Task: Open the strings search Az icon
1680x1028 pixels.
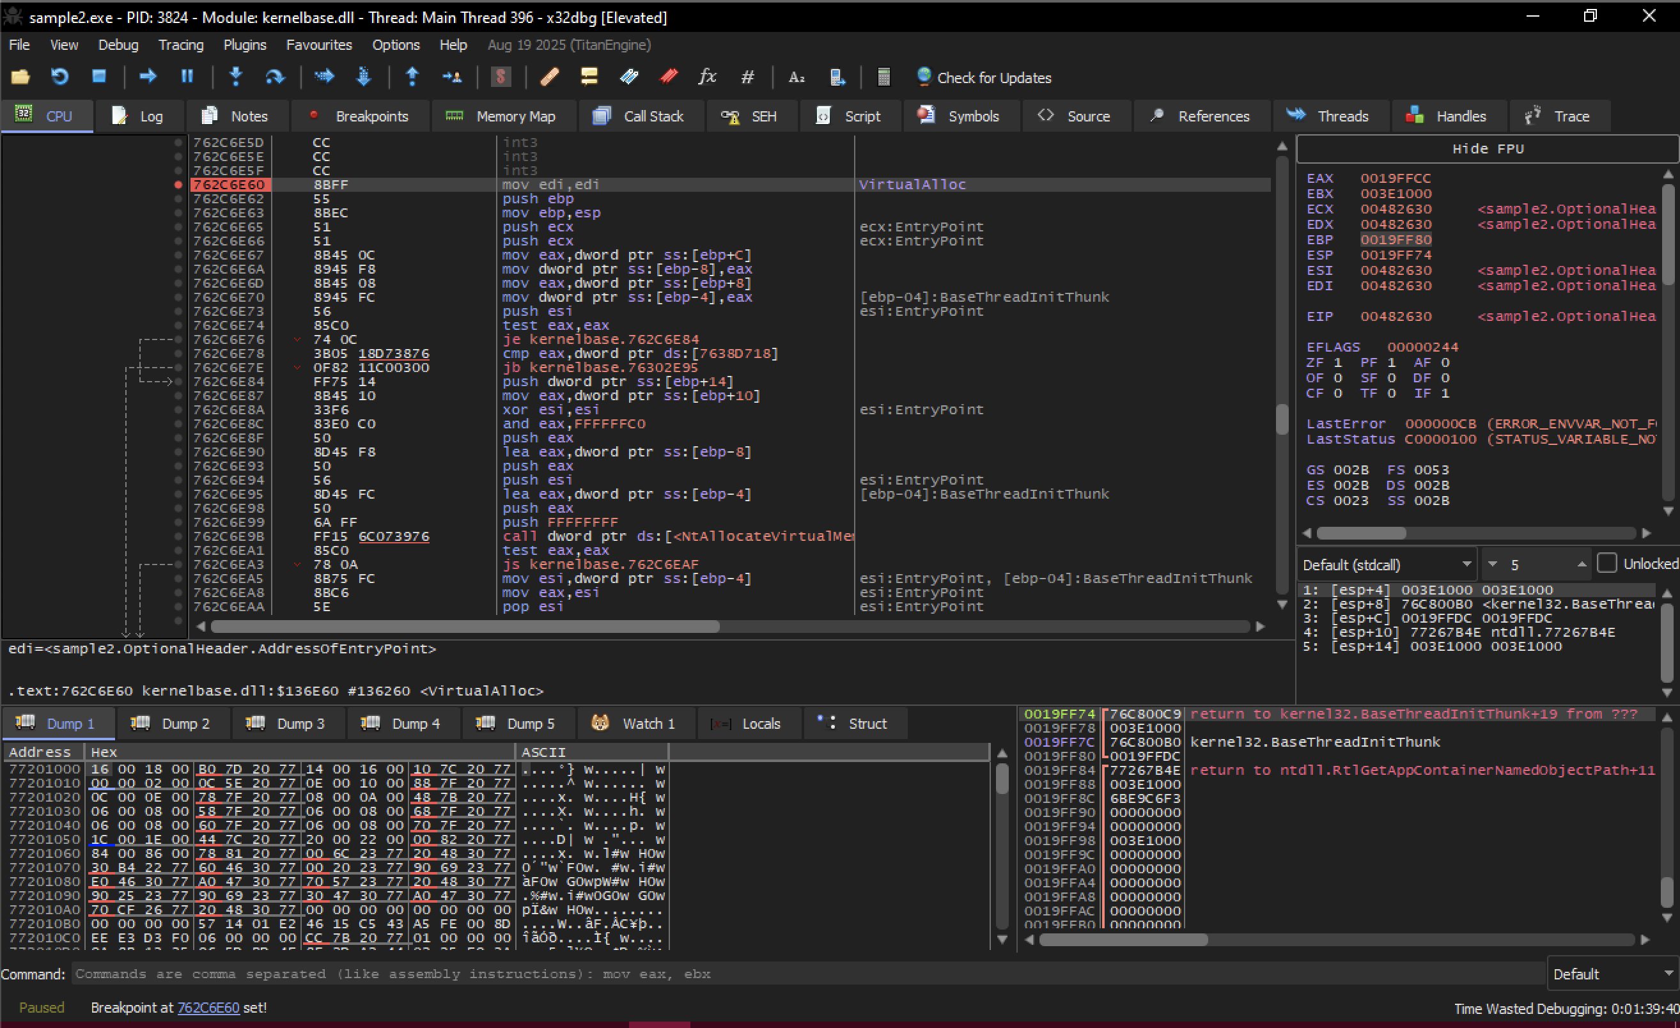Action: 797,77
